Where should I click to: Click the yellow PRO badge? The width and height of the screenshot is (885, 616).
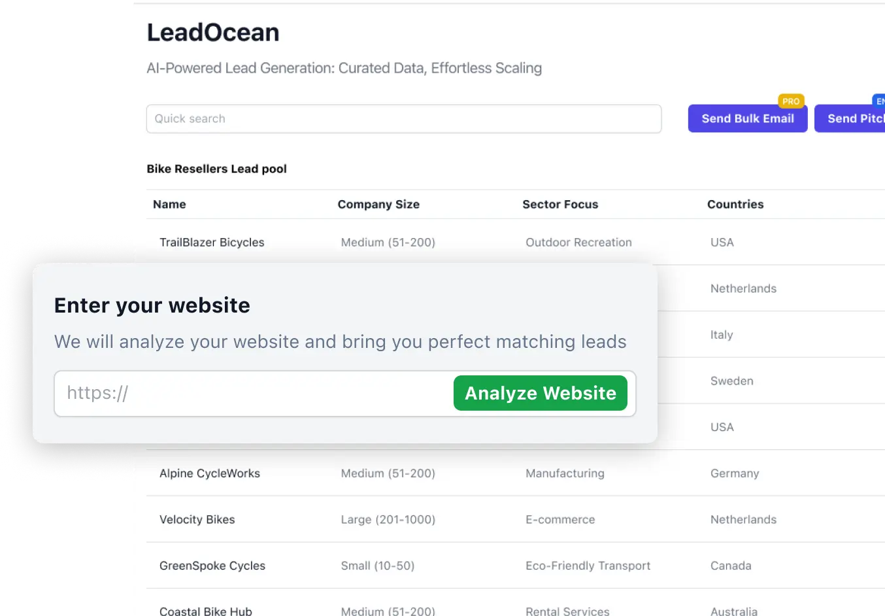[791, 101]
